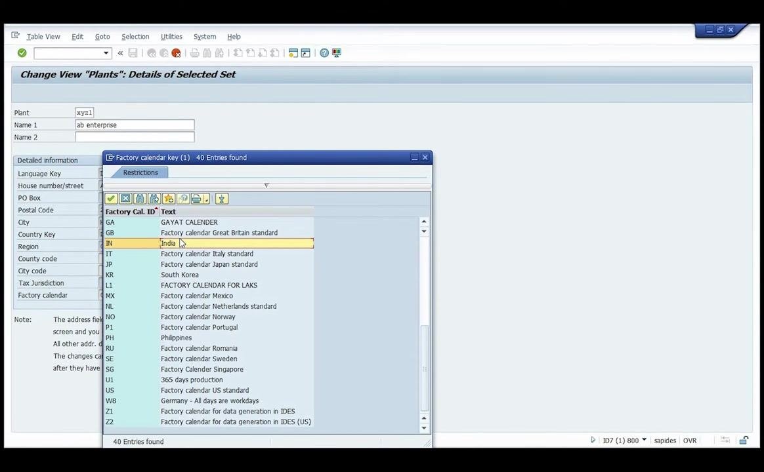
Task: Click the red Cancel icon in main toolbar
Action: tap(177, 53)
